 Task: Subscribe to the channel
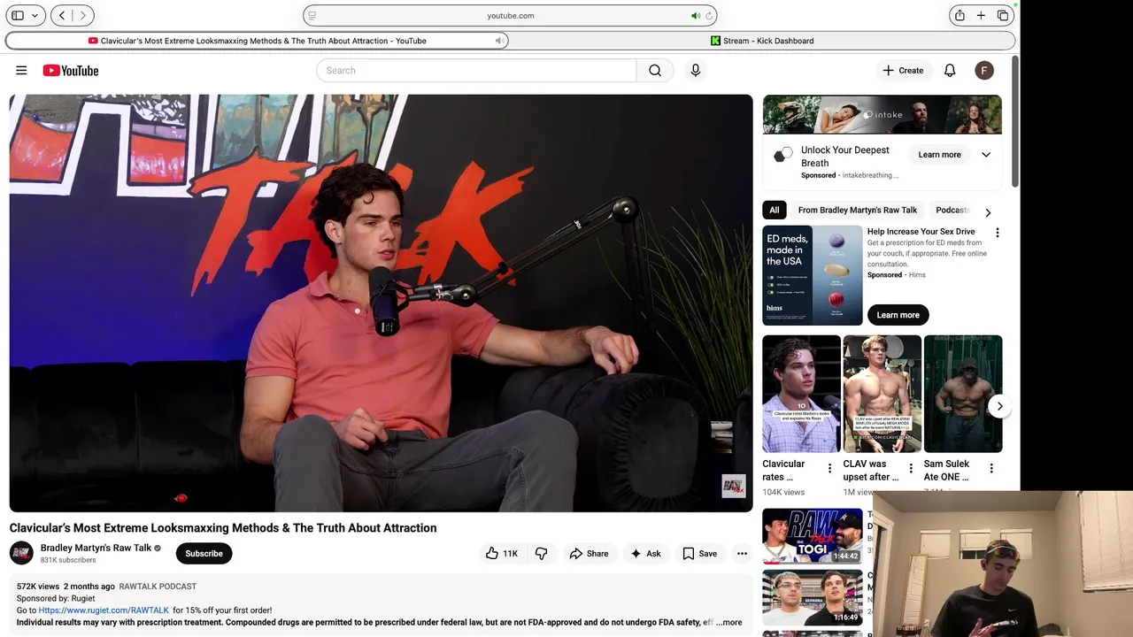(204, 554)
